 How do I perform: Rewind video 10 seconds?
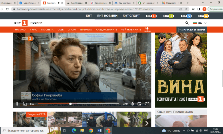pos(25,104)
